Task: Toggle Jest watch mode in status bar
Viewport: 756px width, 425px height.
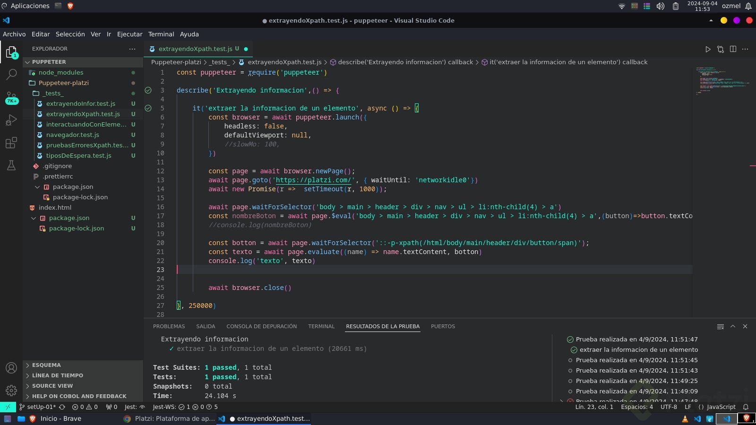Action: pos(135,407)
